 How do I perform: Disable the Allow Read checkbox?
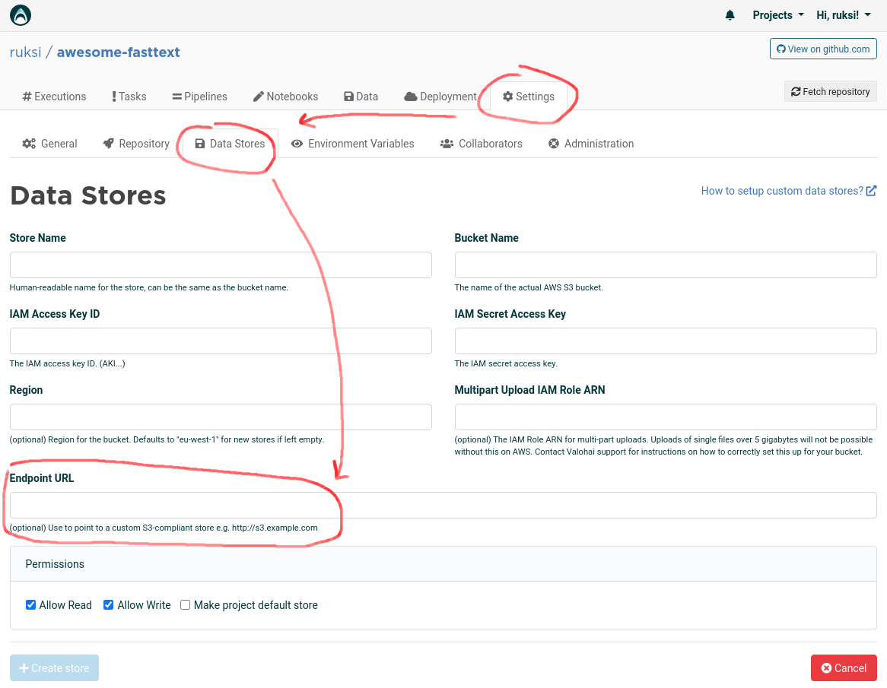30,604
